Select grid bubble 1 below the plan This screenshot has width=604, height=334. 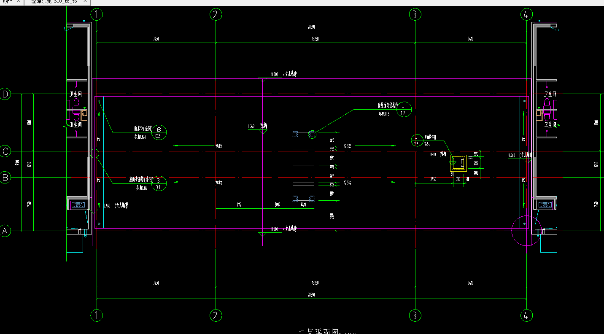tap(97, 315)
